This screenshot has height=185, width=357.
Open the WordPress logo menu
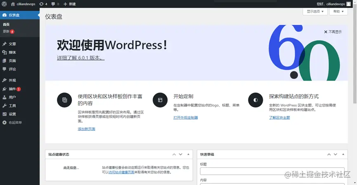[x=4, y=4]
